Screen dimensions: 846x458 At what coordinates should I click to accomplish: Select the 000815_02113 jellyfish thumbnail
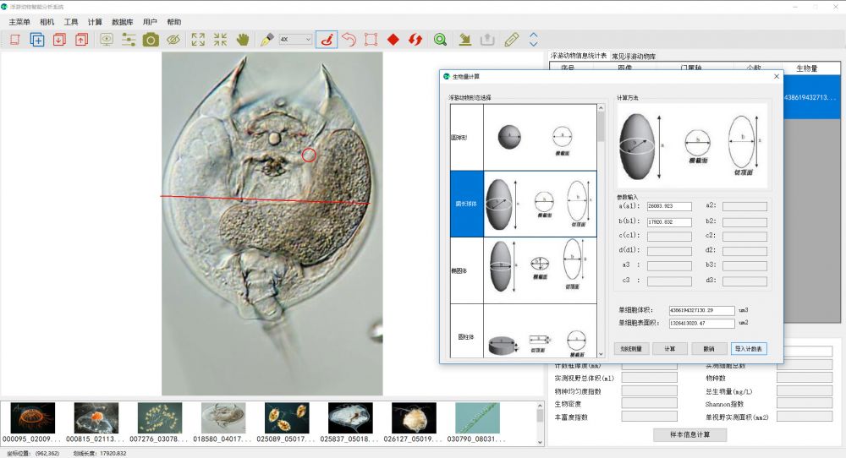96,418
